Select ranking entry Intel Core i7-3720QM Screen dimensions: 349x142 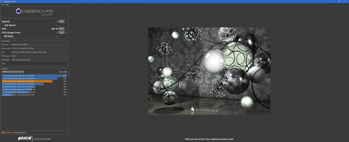[x=34, y=89]
